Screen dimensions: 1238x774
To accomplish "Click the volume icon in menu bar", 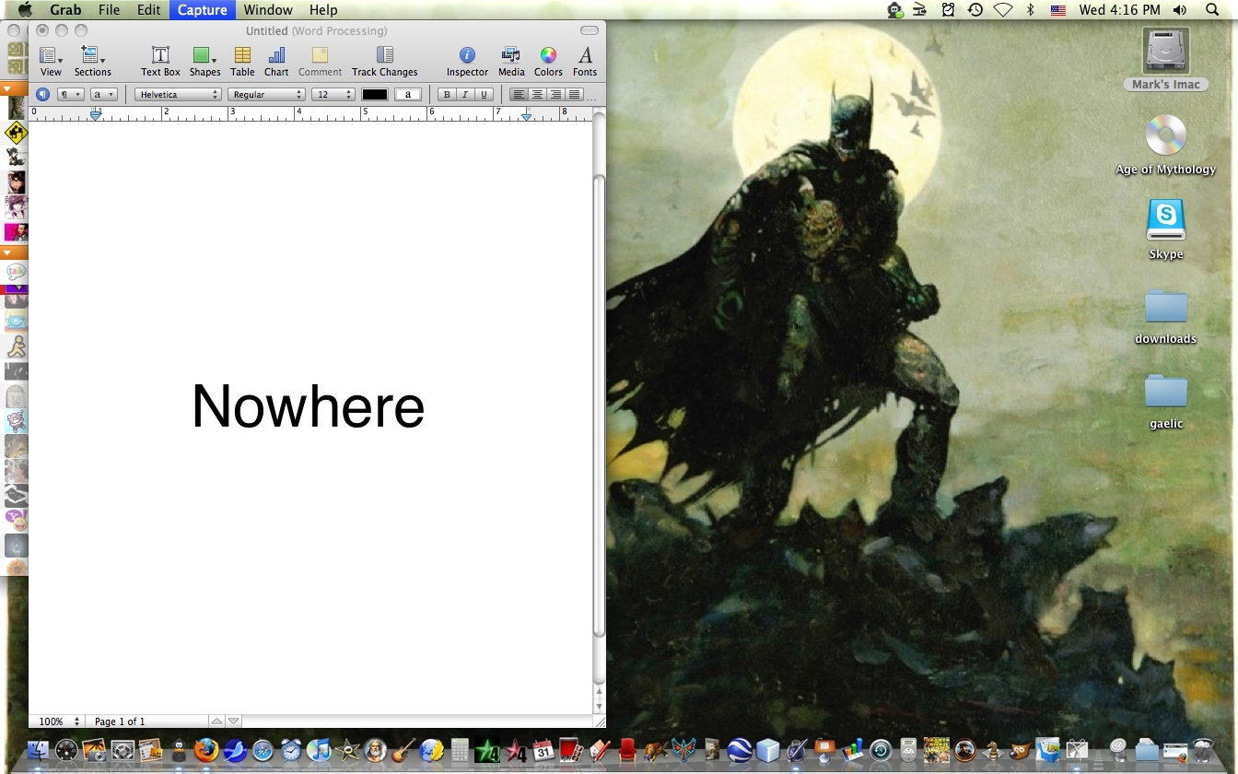I will click(x=1180, y=10).
